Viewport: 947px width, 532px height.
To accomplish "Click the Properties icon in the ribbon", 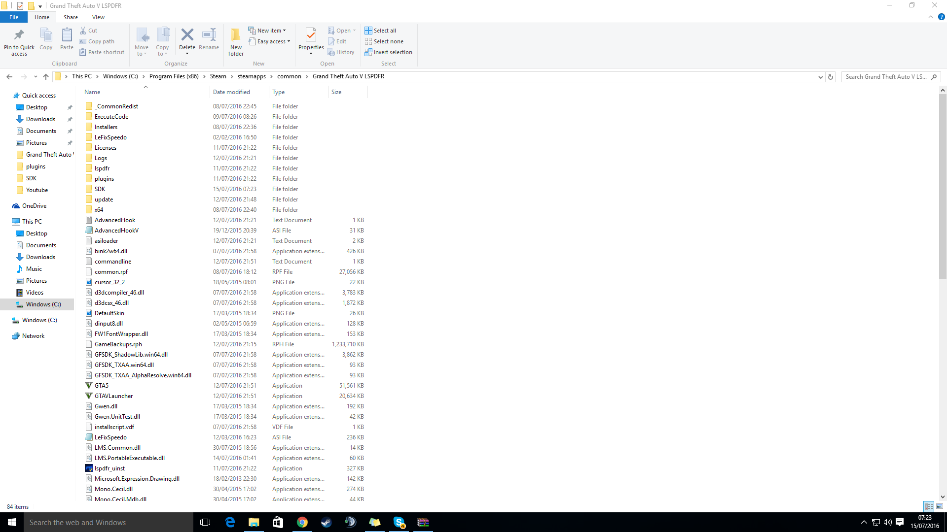I will (311, 35).
